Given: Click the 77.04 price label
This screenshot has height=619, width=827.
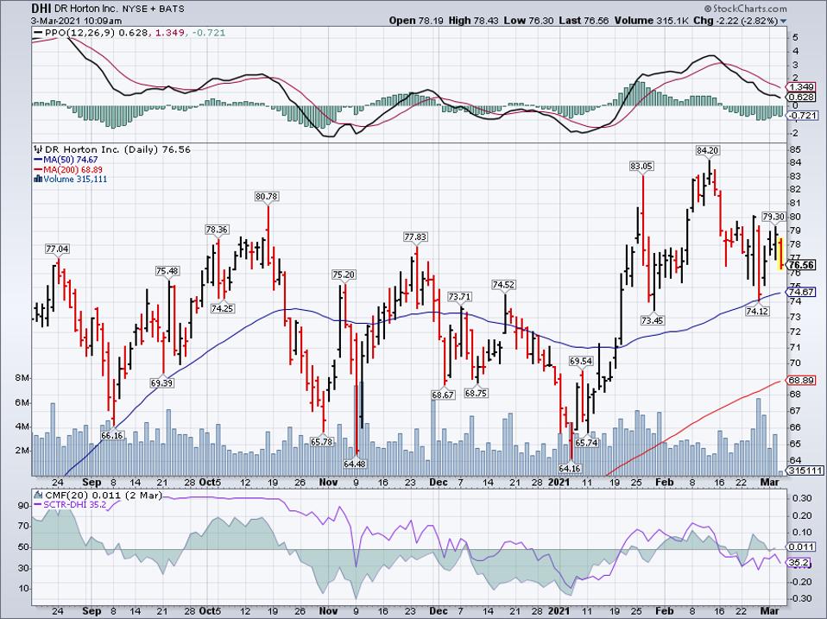Looking at the screenshot, I should [58, 249].
